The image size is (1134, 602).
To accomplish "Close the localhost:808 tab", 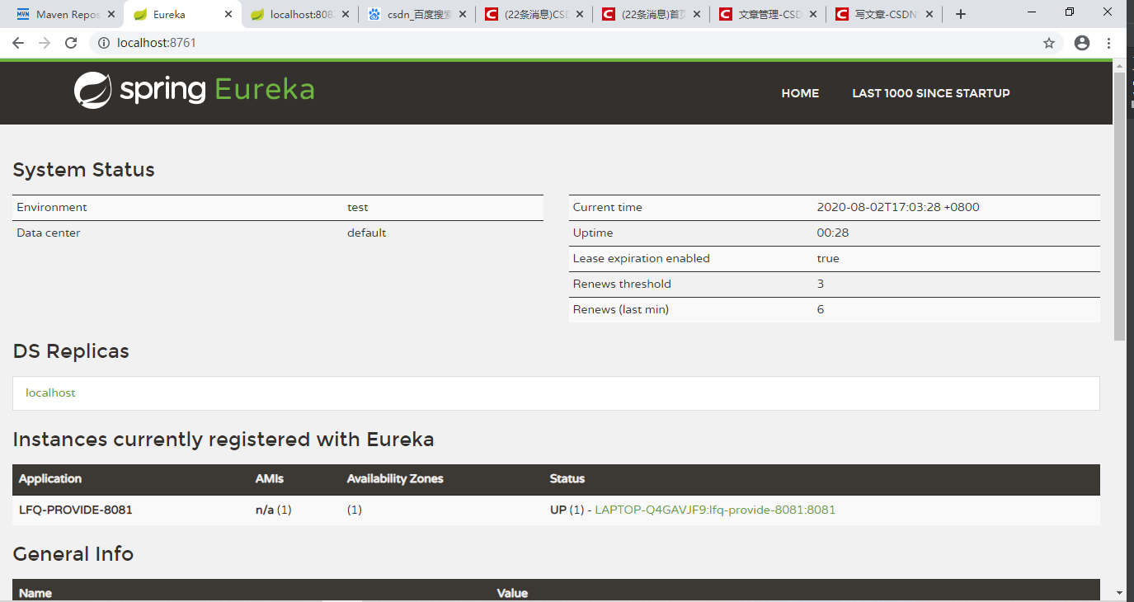I will click(x=346, y=14).
